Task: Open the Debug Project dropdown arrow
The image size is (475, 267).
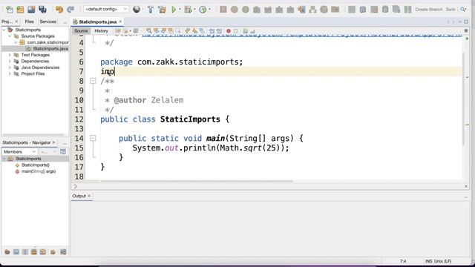Action: (x=194, y=10)
